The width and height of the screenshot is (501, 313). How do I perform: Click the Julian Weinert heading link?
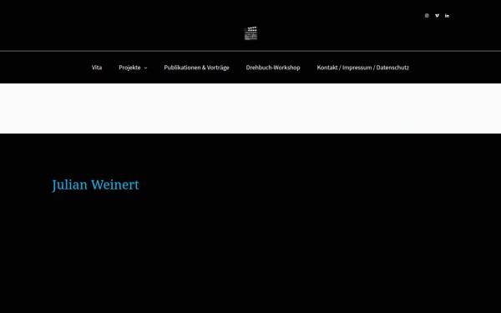[95, 185]
